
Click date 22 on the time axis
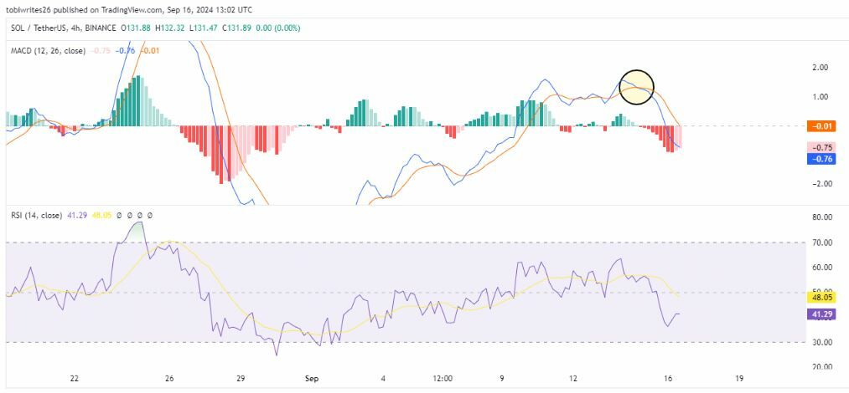pos(75,379)
